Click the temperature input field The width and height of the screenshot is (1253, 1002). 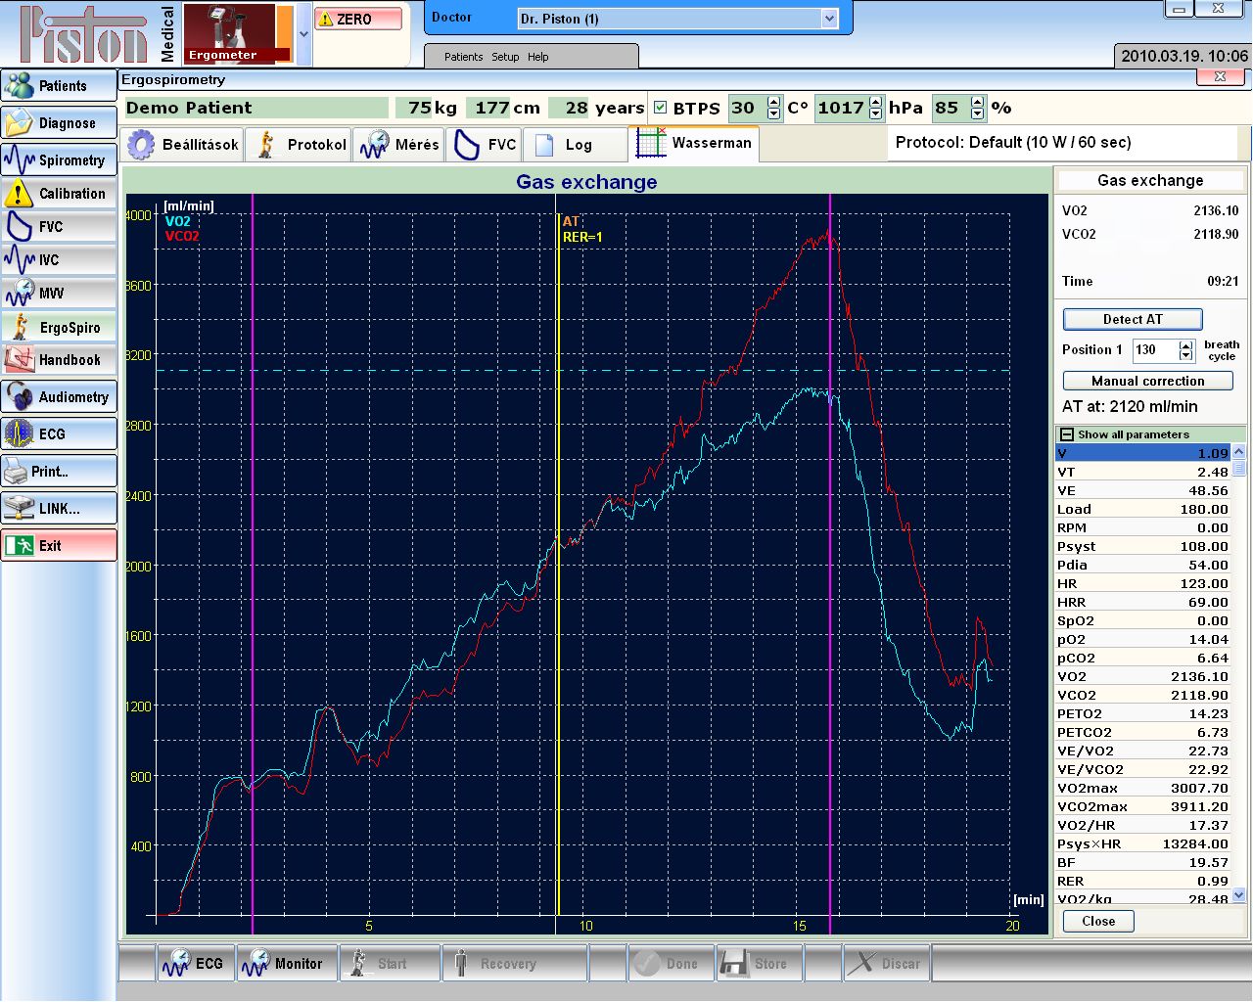(x=748, y=108)
